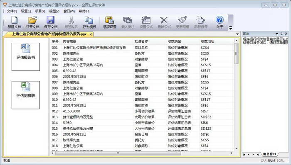This screenshot has width=291, height=165.
Task: Click the 小写估价结果 annotation name cell
Action: tap(145, 111)
